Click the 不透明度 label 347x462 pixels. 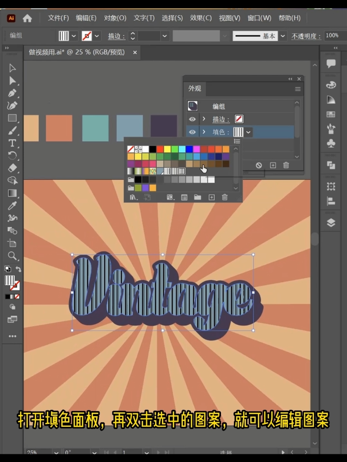click(x=306, y=36)
